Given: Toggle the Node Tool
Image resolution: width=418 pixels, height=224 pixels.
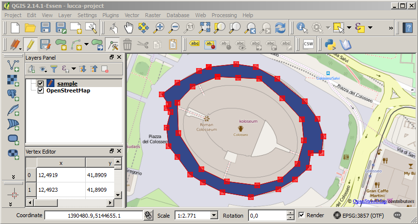Looking at the screenshot, I should 113,44.
